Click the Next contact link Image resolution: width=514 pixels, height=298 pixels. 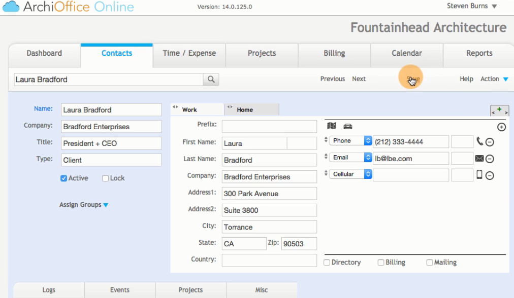(x=359, y=79)
